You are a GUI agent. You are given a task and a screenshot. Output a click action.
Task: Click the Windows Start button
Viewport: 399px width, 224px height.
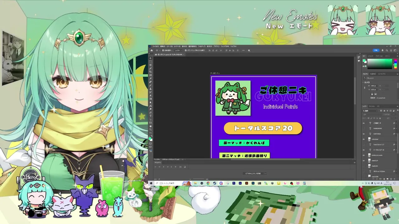[151, 184]
